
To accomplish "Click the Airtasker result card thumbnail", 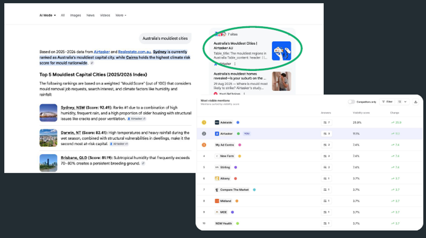I will click(281, 51).
